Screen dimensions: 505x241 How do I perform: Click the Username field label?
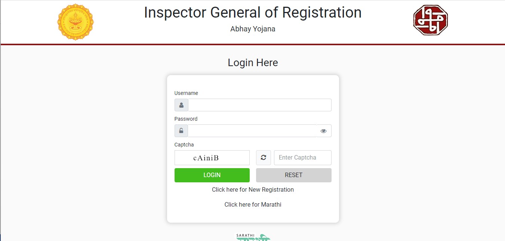point(186,93)
